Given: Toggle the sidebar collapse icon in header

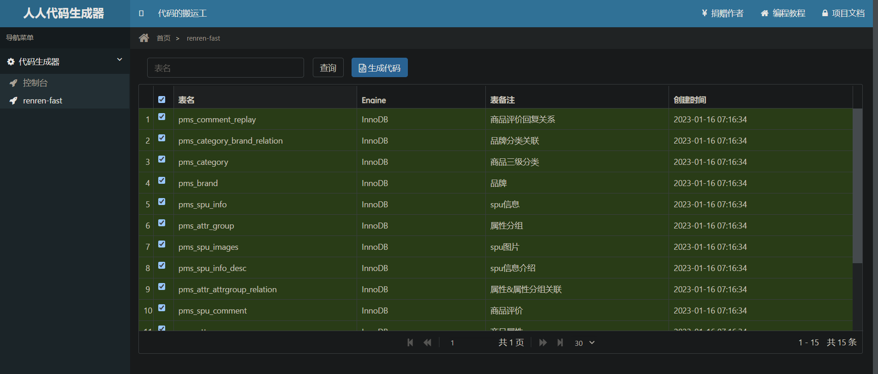Looking at the screenshot, I should tap(141, 13).
